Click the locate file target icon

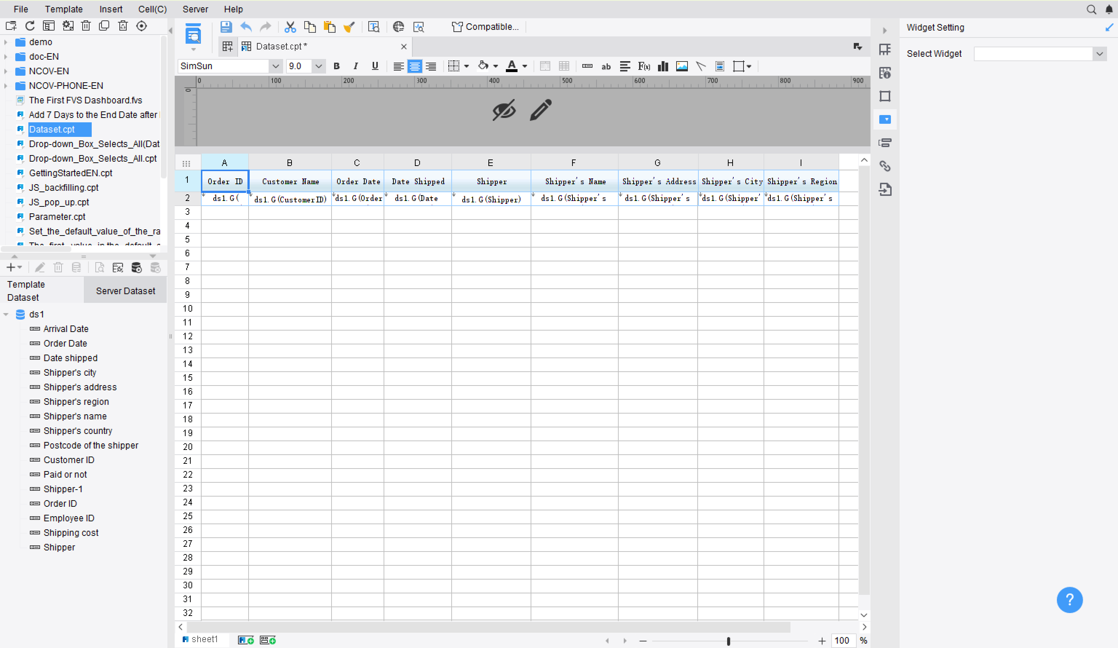coord(142,26)
